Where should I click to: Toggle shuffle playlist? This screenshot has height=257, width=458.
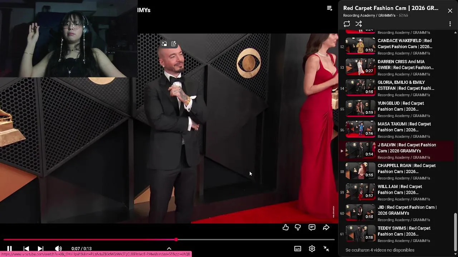click(359, 24)
